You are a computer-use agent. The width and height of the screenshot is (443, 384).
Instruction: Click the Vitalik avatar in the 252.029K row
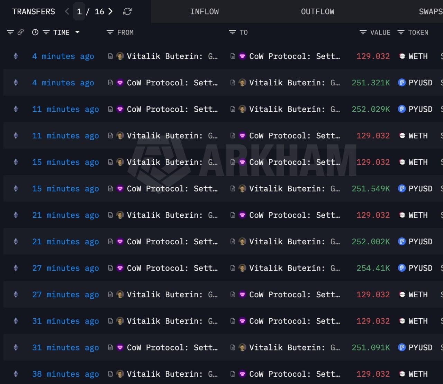pyautogui.click(x=243, y=109)
